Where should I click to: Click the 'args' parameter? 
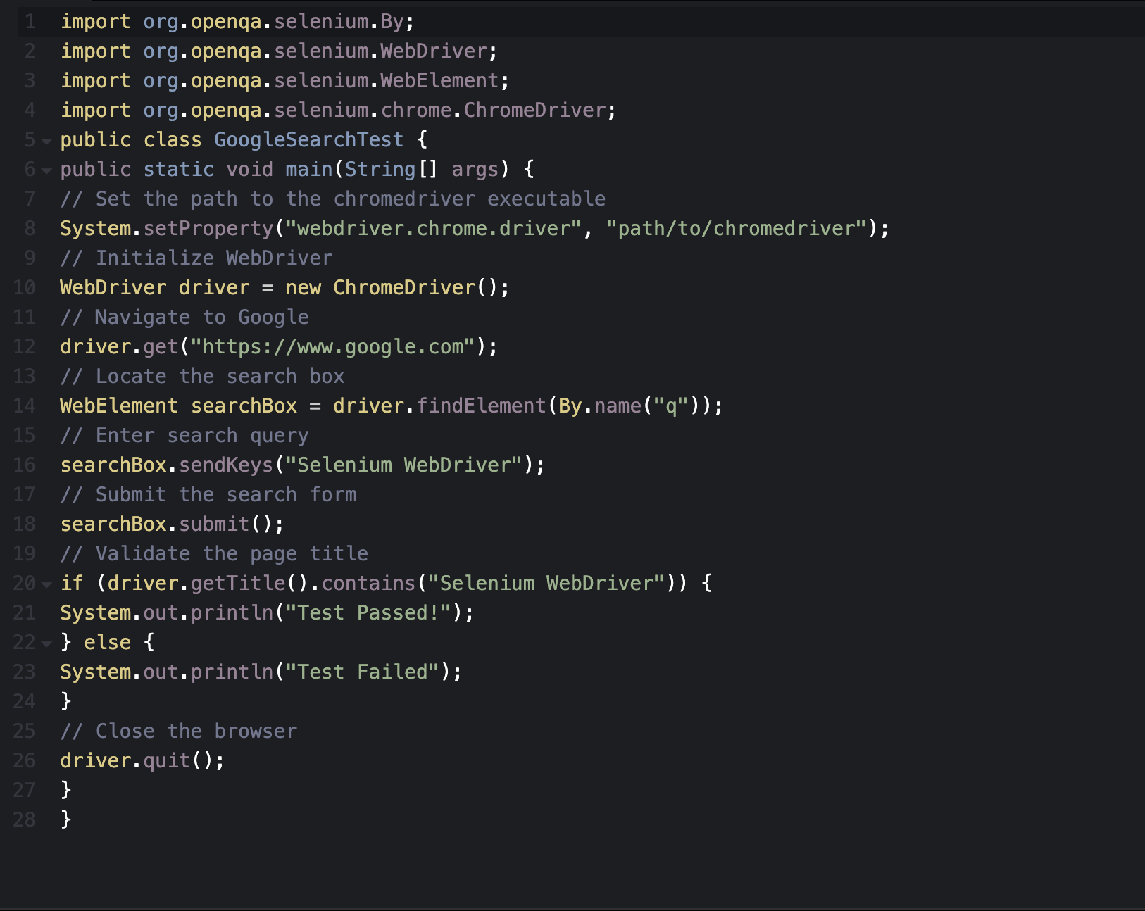[475, 170]
